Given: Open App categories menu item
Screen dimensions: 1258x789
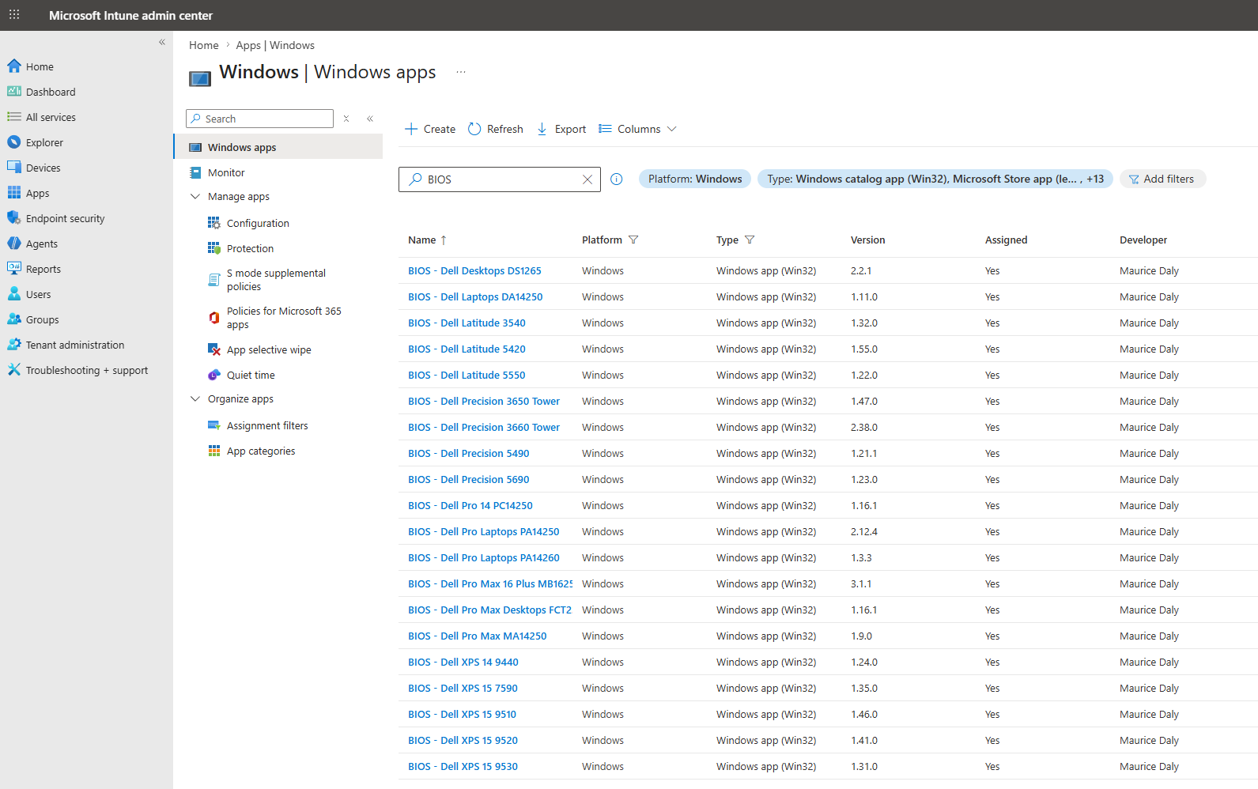Looking at the screenshot, I should pyautogui.click(x=261, y=451).
